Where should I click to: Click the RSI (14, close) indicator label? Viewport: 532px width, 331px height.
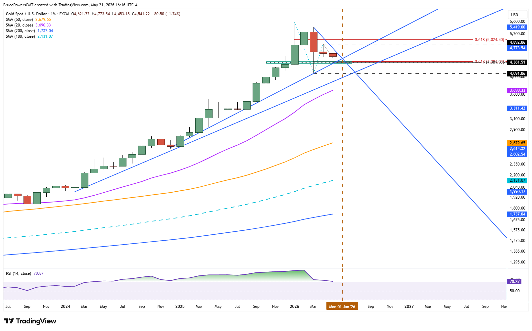pyautogui.click(x=19, y=273)
